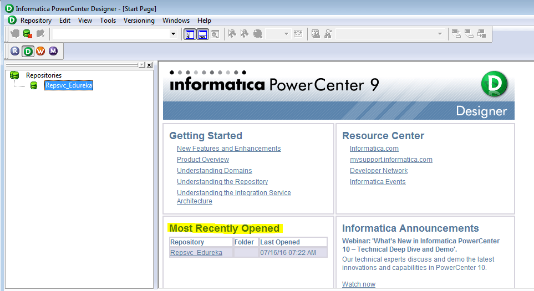Click the Last Opened column header
Viewport: 534px width, 291px height.
(293, 242)
